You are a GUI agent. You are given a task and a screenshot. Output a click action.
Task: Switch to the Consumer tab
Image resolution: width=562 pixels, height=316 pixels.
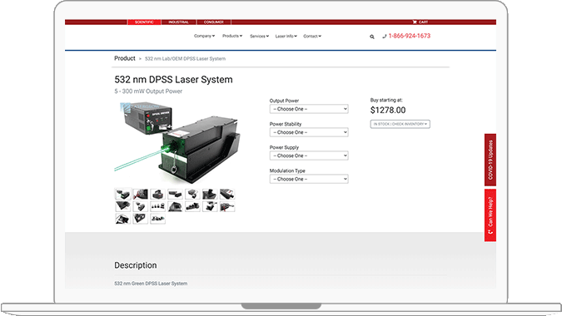click(x=214, y=22)
